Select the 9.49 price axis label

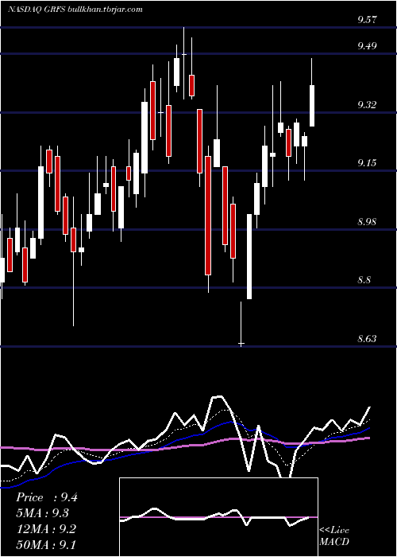367,46
